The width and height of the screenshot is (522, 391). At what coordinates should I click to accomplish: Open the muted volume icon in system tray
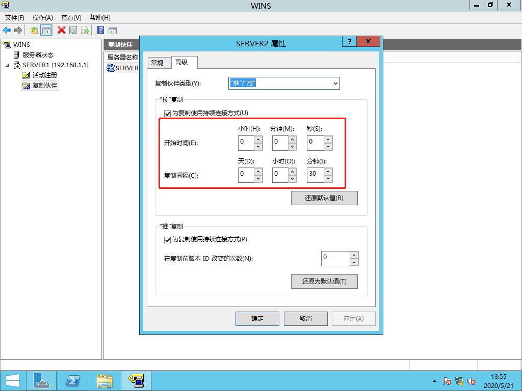pyautogui.click(x=471, y=381)
